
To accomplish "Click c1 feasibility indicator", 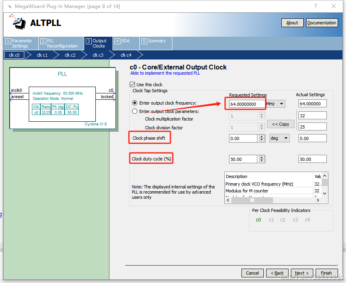I will pos(271,220).
